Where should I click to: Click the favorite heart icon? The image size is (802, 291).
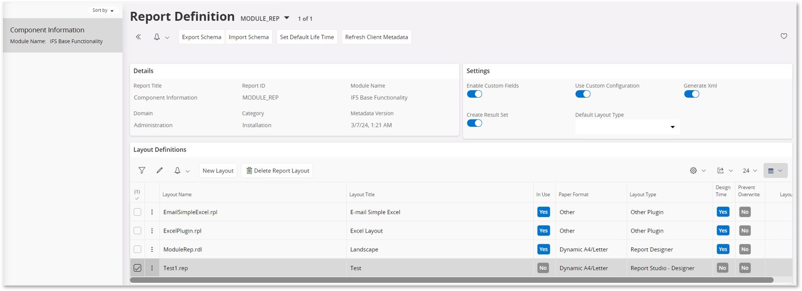click(x=784, y=36)
